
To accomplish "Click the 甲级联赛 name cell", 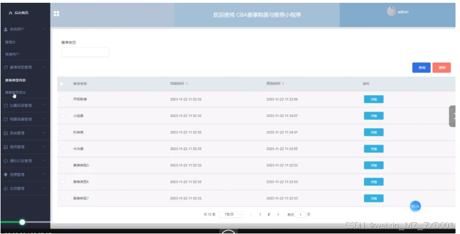I will pyautogui.click(x=80, y=99).
